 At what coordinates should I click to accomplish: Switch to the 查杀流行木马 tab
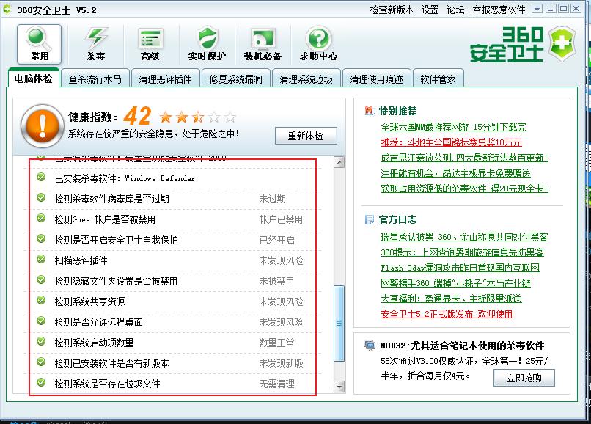(x=95, y=79)
